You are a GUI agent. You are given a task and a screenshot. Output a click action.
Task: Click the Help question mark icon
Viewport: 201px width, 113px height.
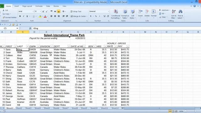[194, 6]
